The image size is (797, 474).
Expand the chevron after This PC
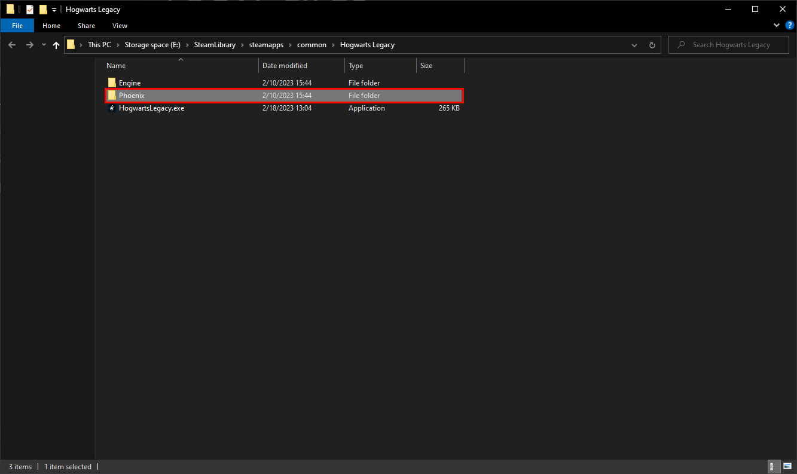click(x=118, y=45)
